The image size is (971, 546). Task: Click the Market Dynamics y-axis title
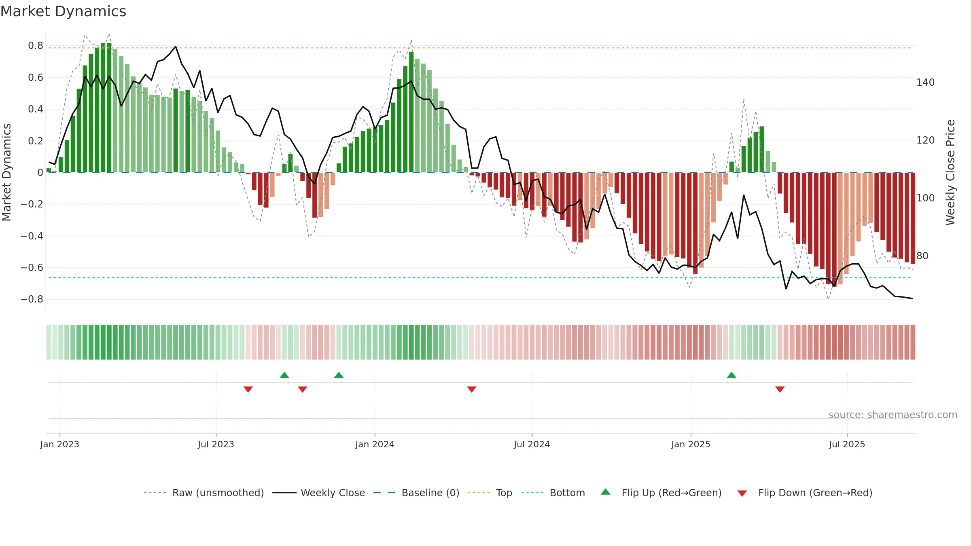click(x=6, y=172)
